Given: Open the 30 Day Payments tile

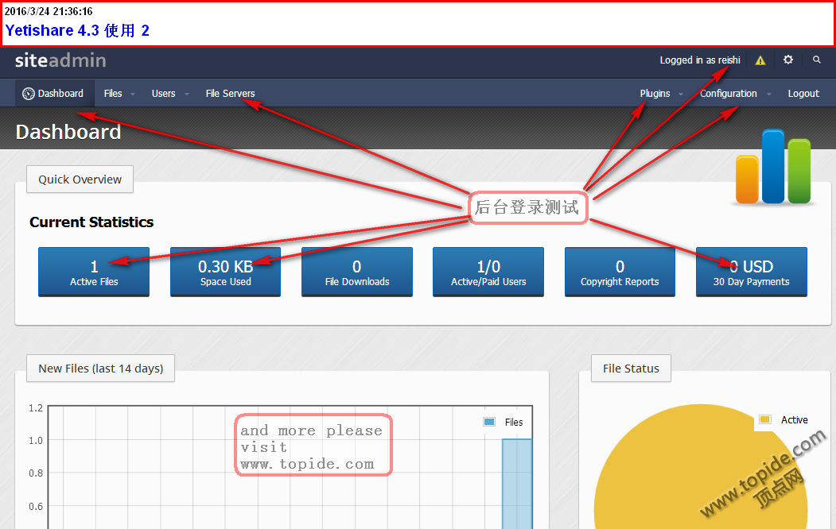Looking at the screenshot, I should click(x=752, y=272).
